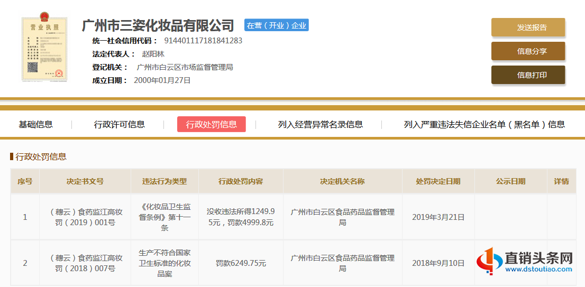Click the 在营（开业）企业 status badge
The width and height of the screenshot is (585, 287).
point(277,25)
